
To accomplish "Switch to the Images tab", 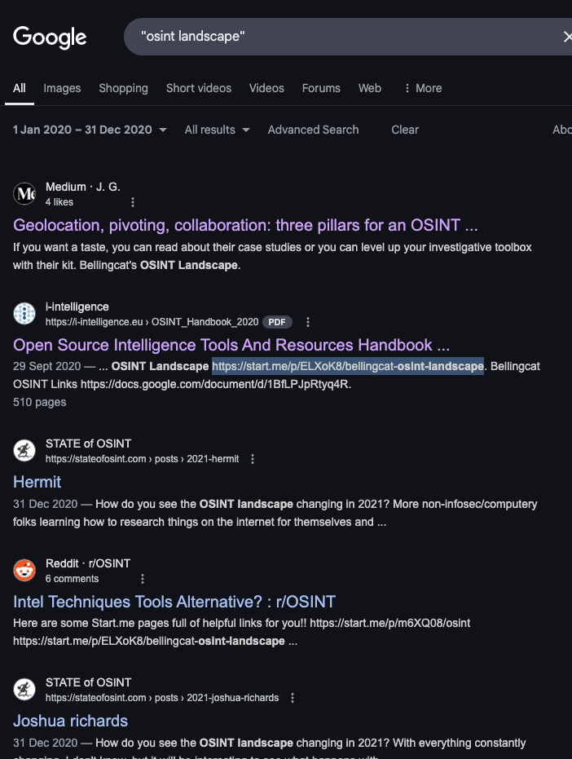I will (62, 88).
